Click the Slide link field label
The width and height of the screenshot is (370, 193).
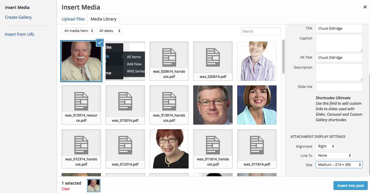tap(305, 87)
